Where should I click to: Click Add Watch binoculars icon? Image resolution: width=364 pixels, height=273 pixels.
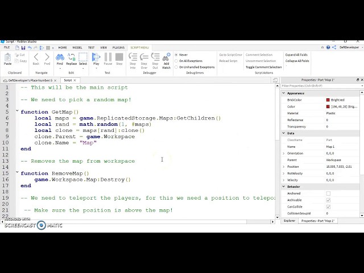[x=166, y=57]
